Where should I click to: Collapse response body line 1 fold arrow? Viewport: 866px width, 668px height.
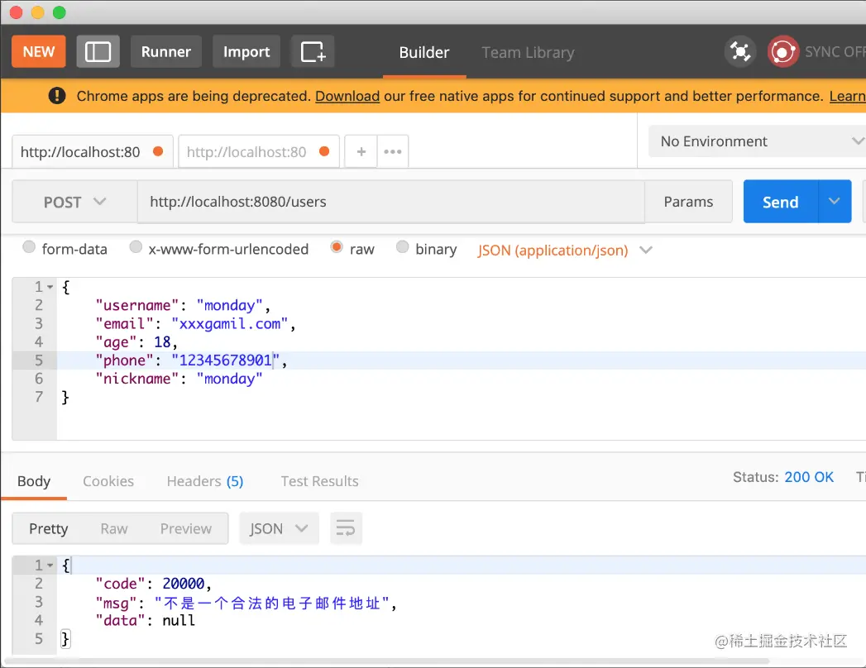point(50,565)
